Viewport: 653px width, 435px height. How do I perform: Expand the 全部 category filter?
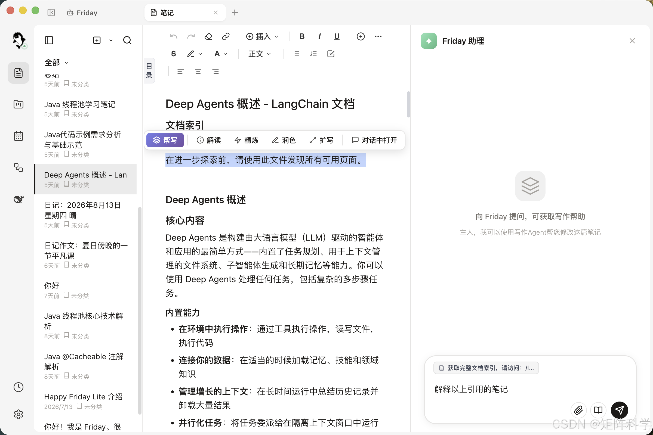coord(56,63)
